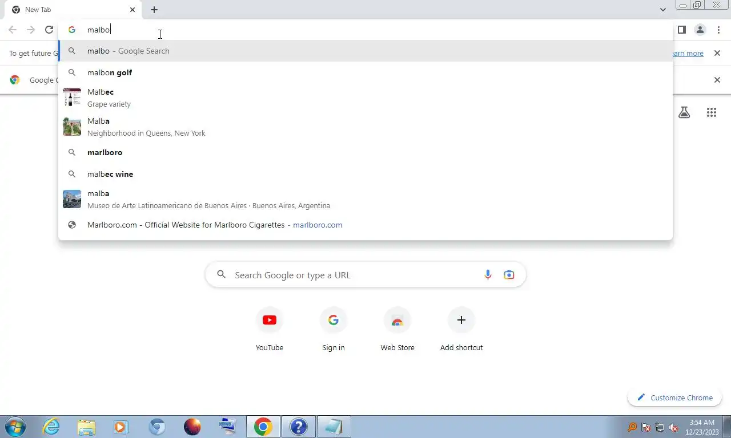
Task: Click the taskbar clock showing 3:54 AM
Action: [x=702, y=427]
